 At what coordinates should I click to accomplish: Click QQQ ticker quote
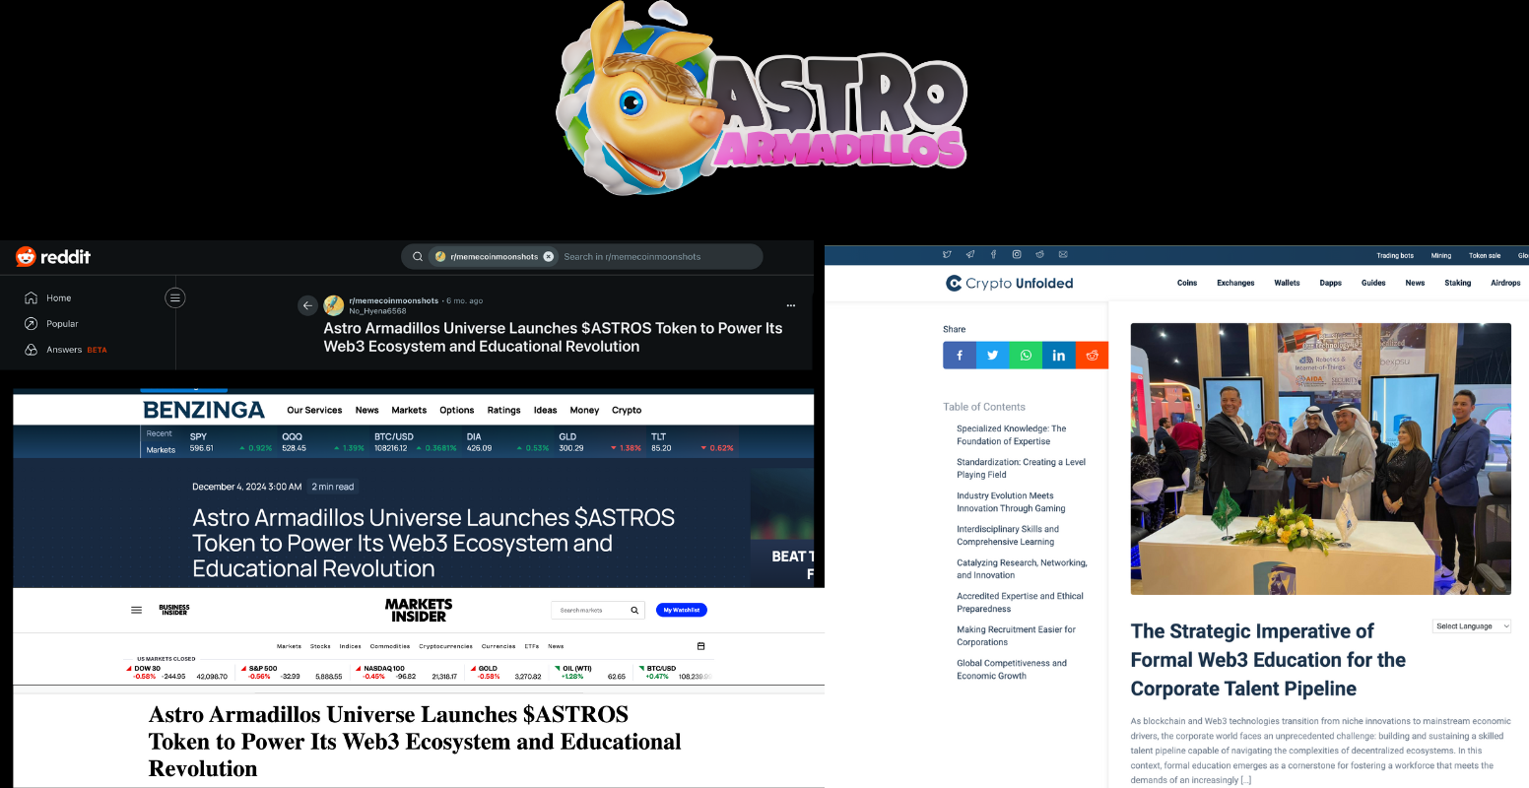323,442
